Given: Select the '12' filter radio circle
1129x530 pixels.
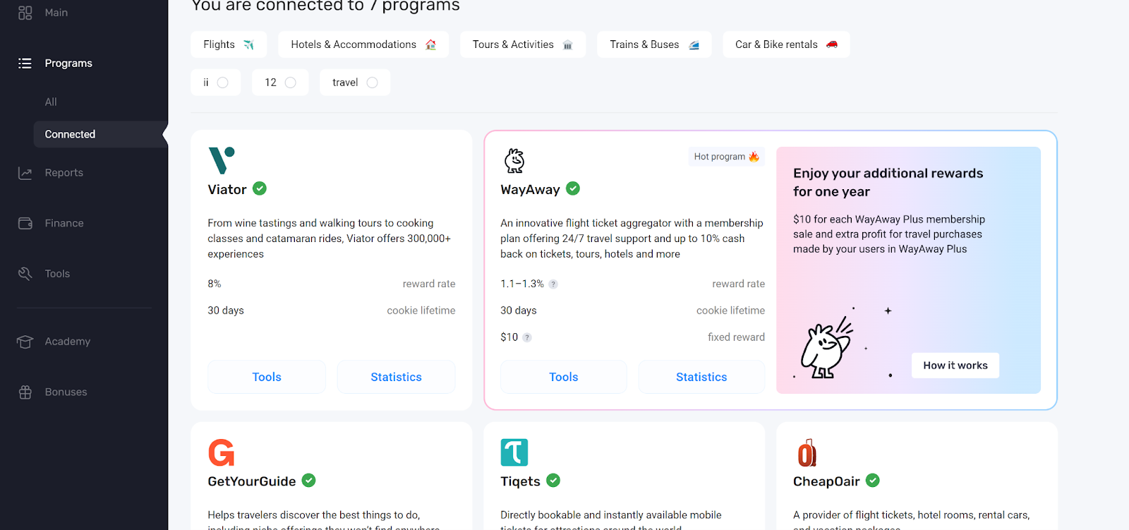Looking at the screenshot, I should (290, 83).
